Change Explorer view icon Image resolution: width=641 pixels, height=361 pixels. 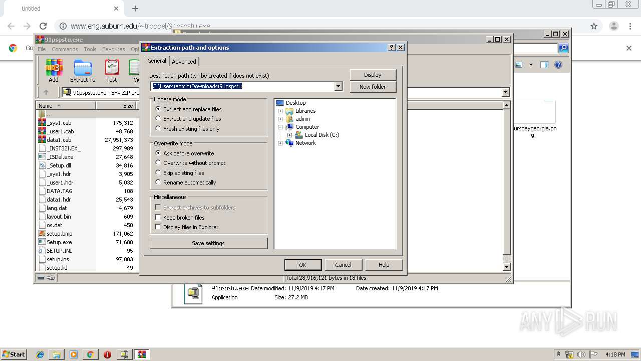[x=519, y=65]
